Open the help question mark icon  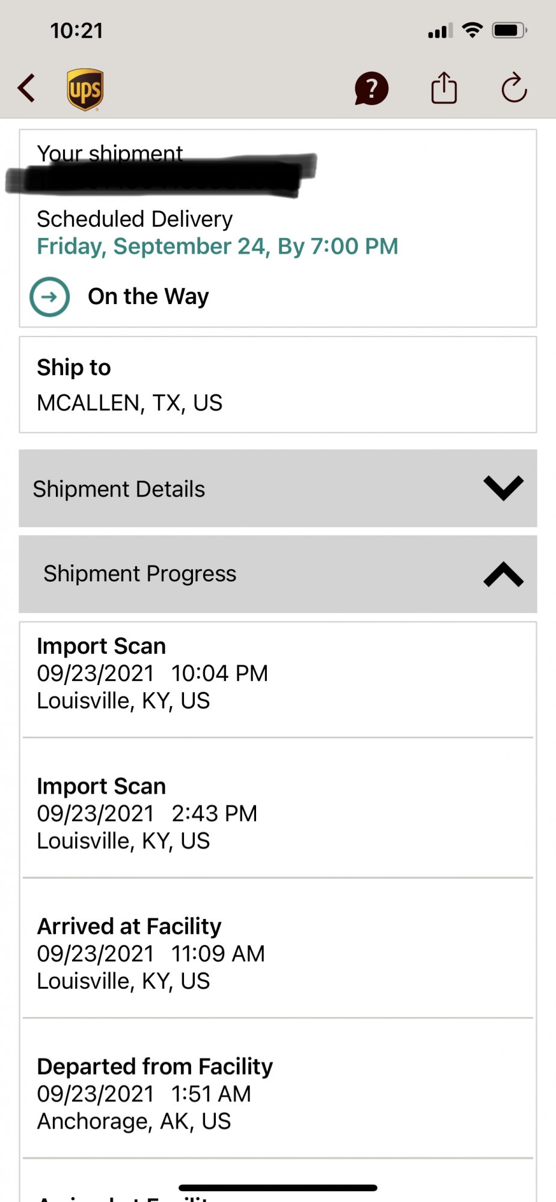click(371, 89)
